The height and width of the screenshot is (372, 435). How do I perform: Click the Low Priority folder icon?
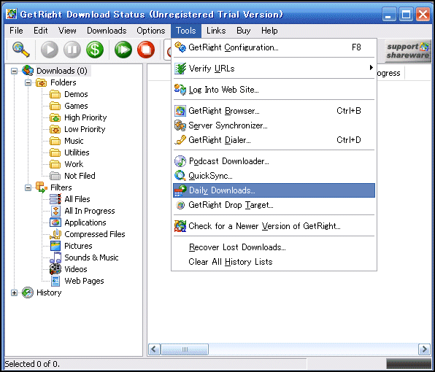[x=55, y=129]
